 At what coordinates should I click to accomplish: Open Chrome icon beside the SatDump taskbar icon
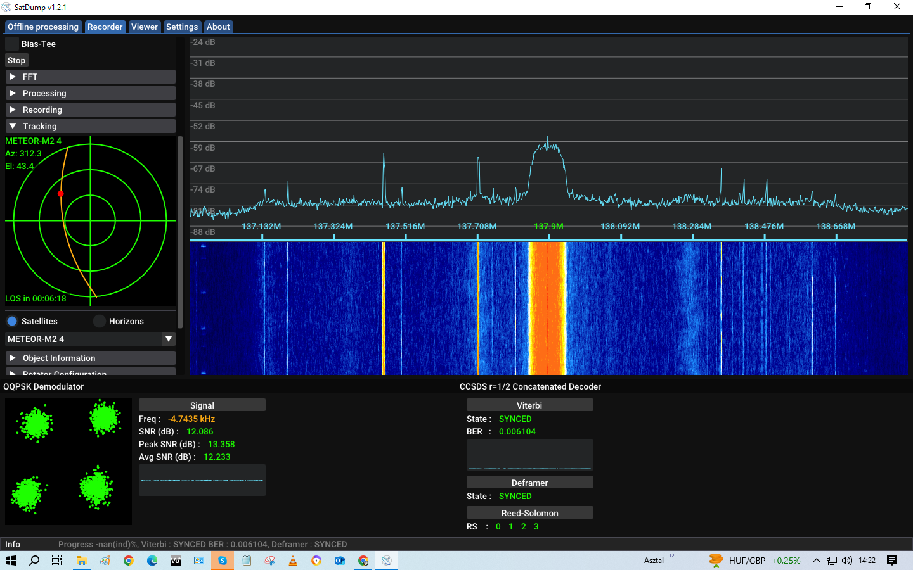(x=363, y=560)
